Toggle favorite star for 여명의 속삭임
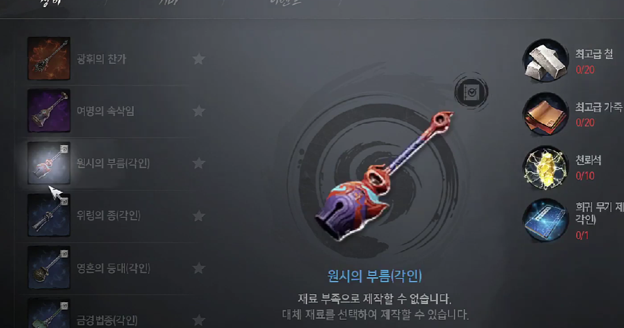This screenshot has width=624, height=328. point(199,111)
